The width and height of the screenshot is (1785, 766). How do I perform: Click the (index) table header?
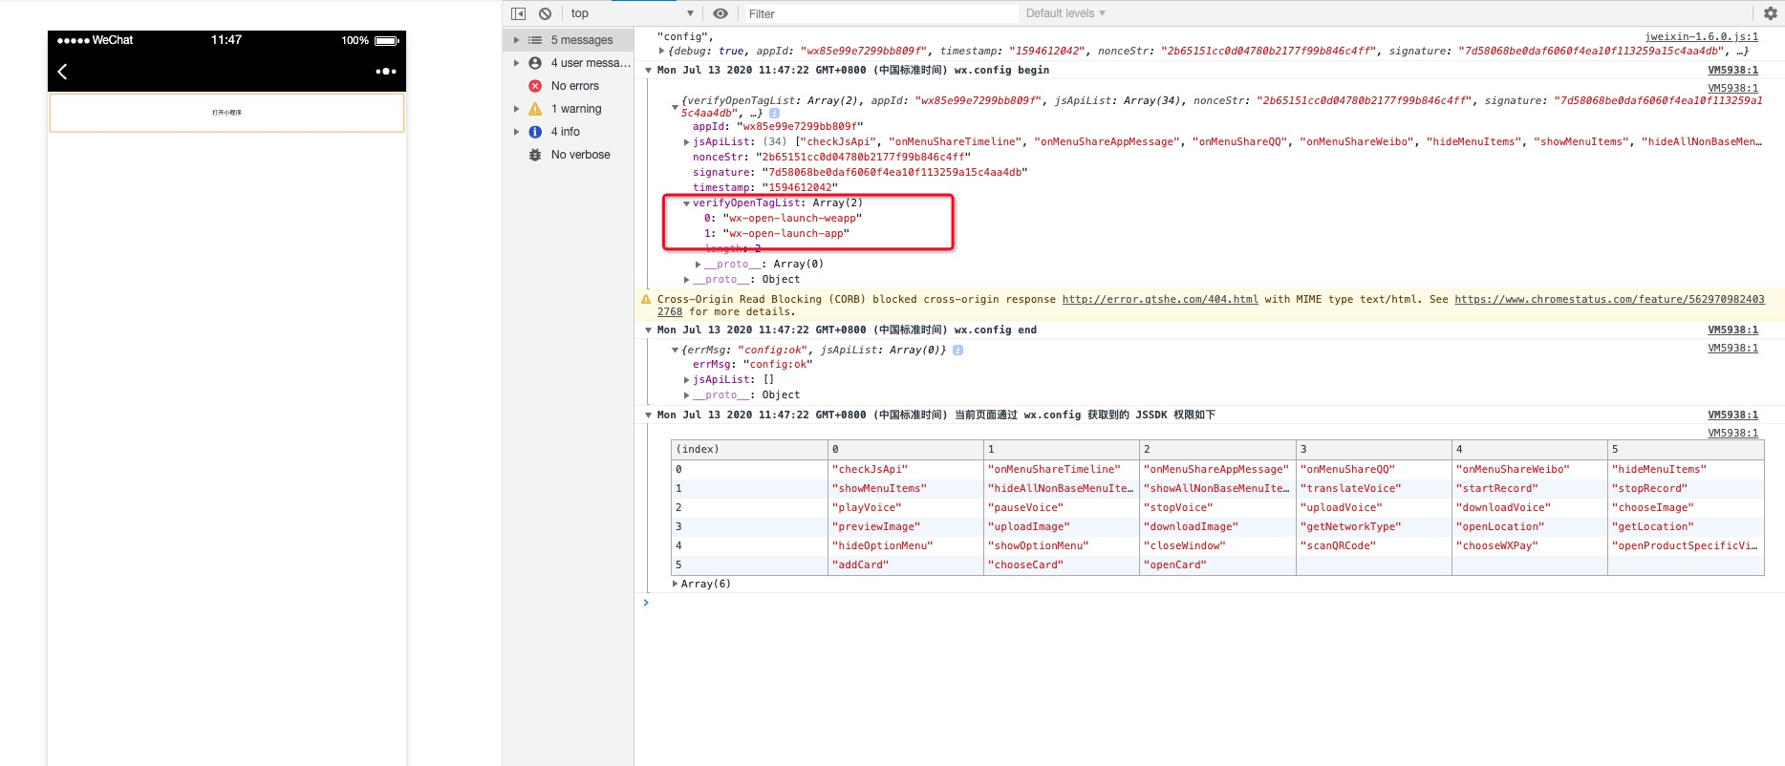tap(749, 449)
